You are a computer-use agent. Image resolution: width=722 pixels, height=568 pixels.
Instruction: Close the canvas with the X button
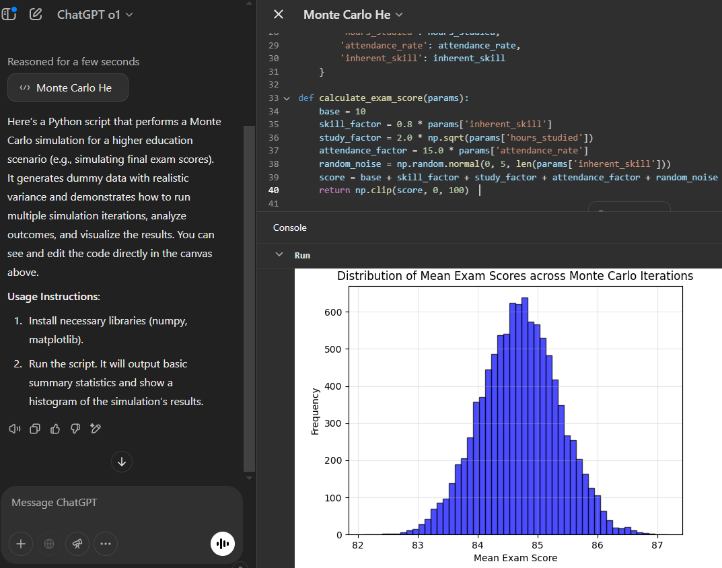(x=279, y=14)
